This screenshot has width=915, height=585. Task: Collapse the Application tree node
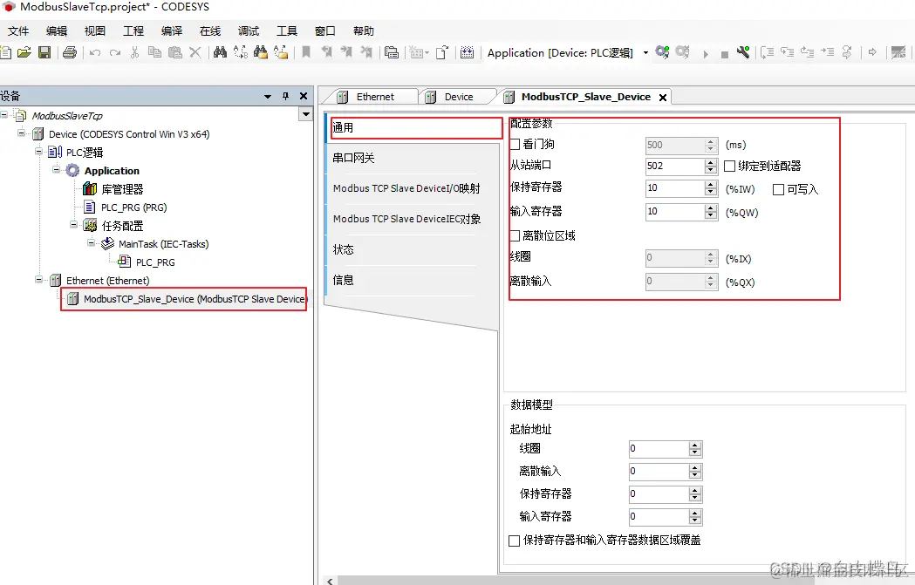(57, 170)
